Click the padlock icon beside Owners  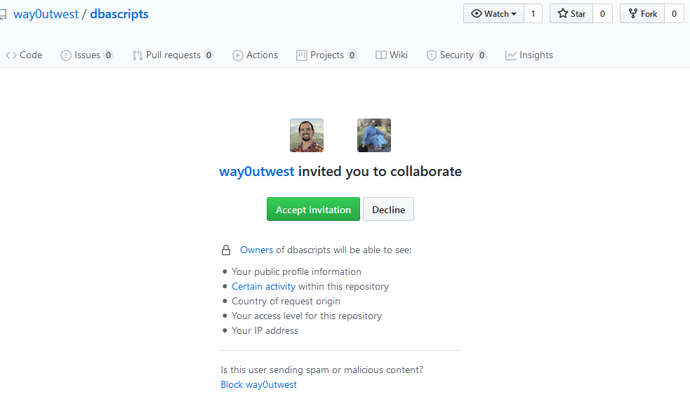tap(226, 250)
